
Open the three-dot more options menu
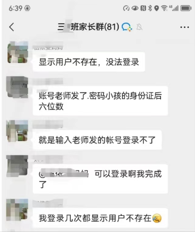click(x=184, y=27)
